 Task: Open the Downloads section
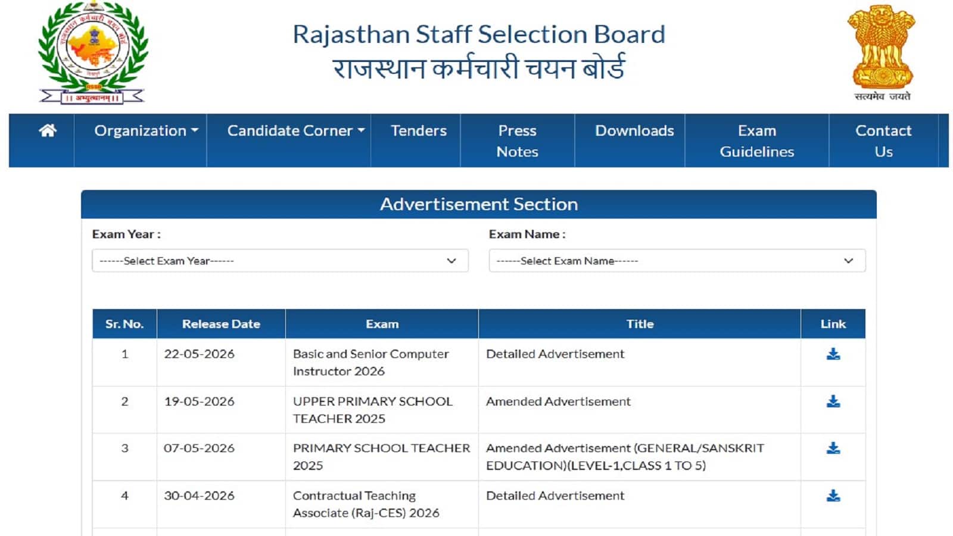point(634,130)
